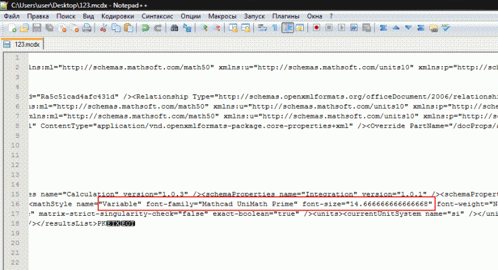Image resolution: width=498 pixels, height=270 pixels.
Task: Zoom out using the magnifier icon
Action: 217,28
